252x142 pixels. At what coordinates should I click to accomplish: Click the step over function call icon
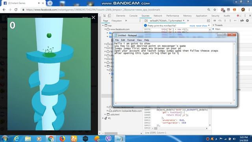tap(220, 21)
